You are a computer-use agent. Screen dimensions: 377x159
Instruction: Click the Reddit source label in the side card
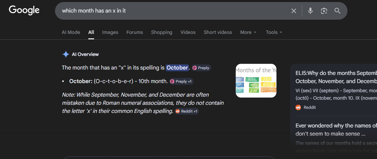(306, 107)
